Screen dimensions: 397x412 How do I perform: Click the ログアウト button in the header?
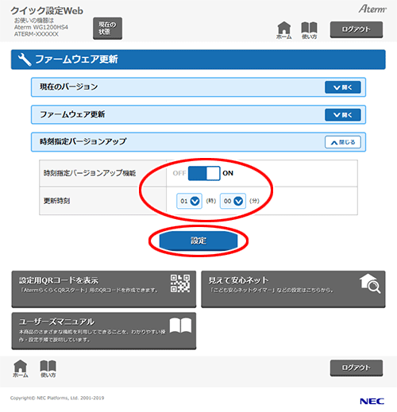pos(357,29)
